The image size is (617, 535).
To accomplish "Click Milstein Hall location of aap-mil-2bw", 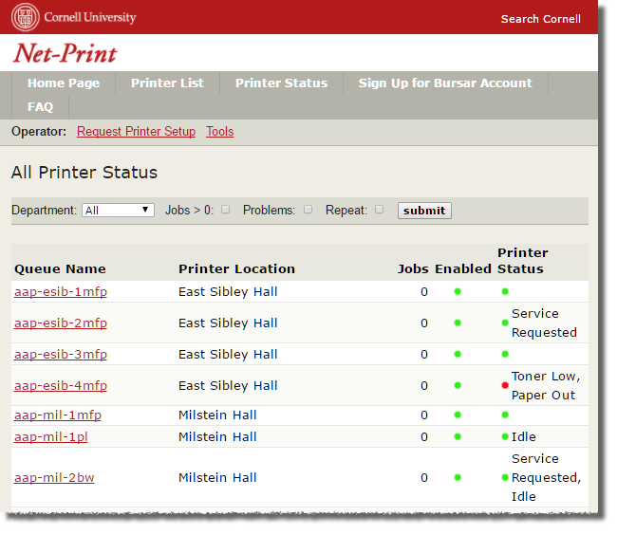I will coord(217,477).
